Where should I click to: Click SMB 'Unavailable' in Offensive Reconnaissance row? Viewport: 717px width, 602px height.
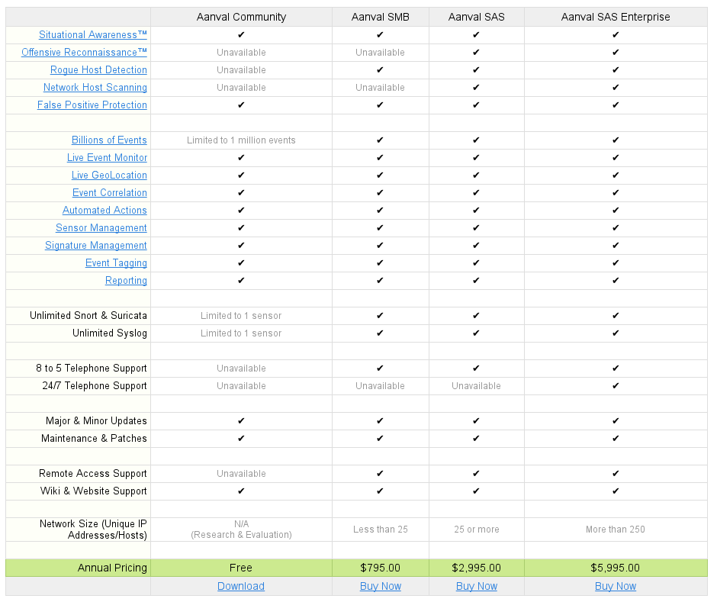click(381, 52)
